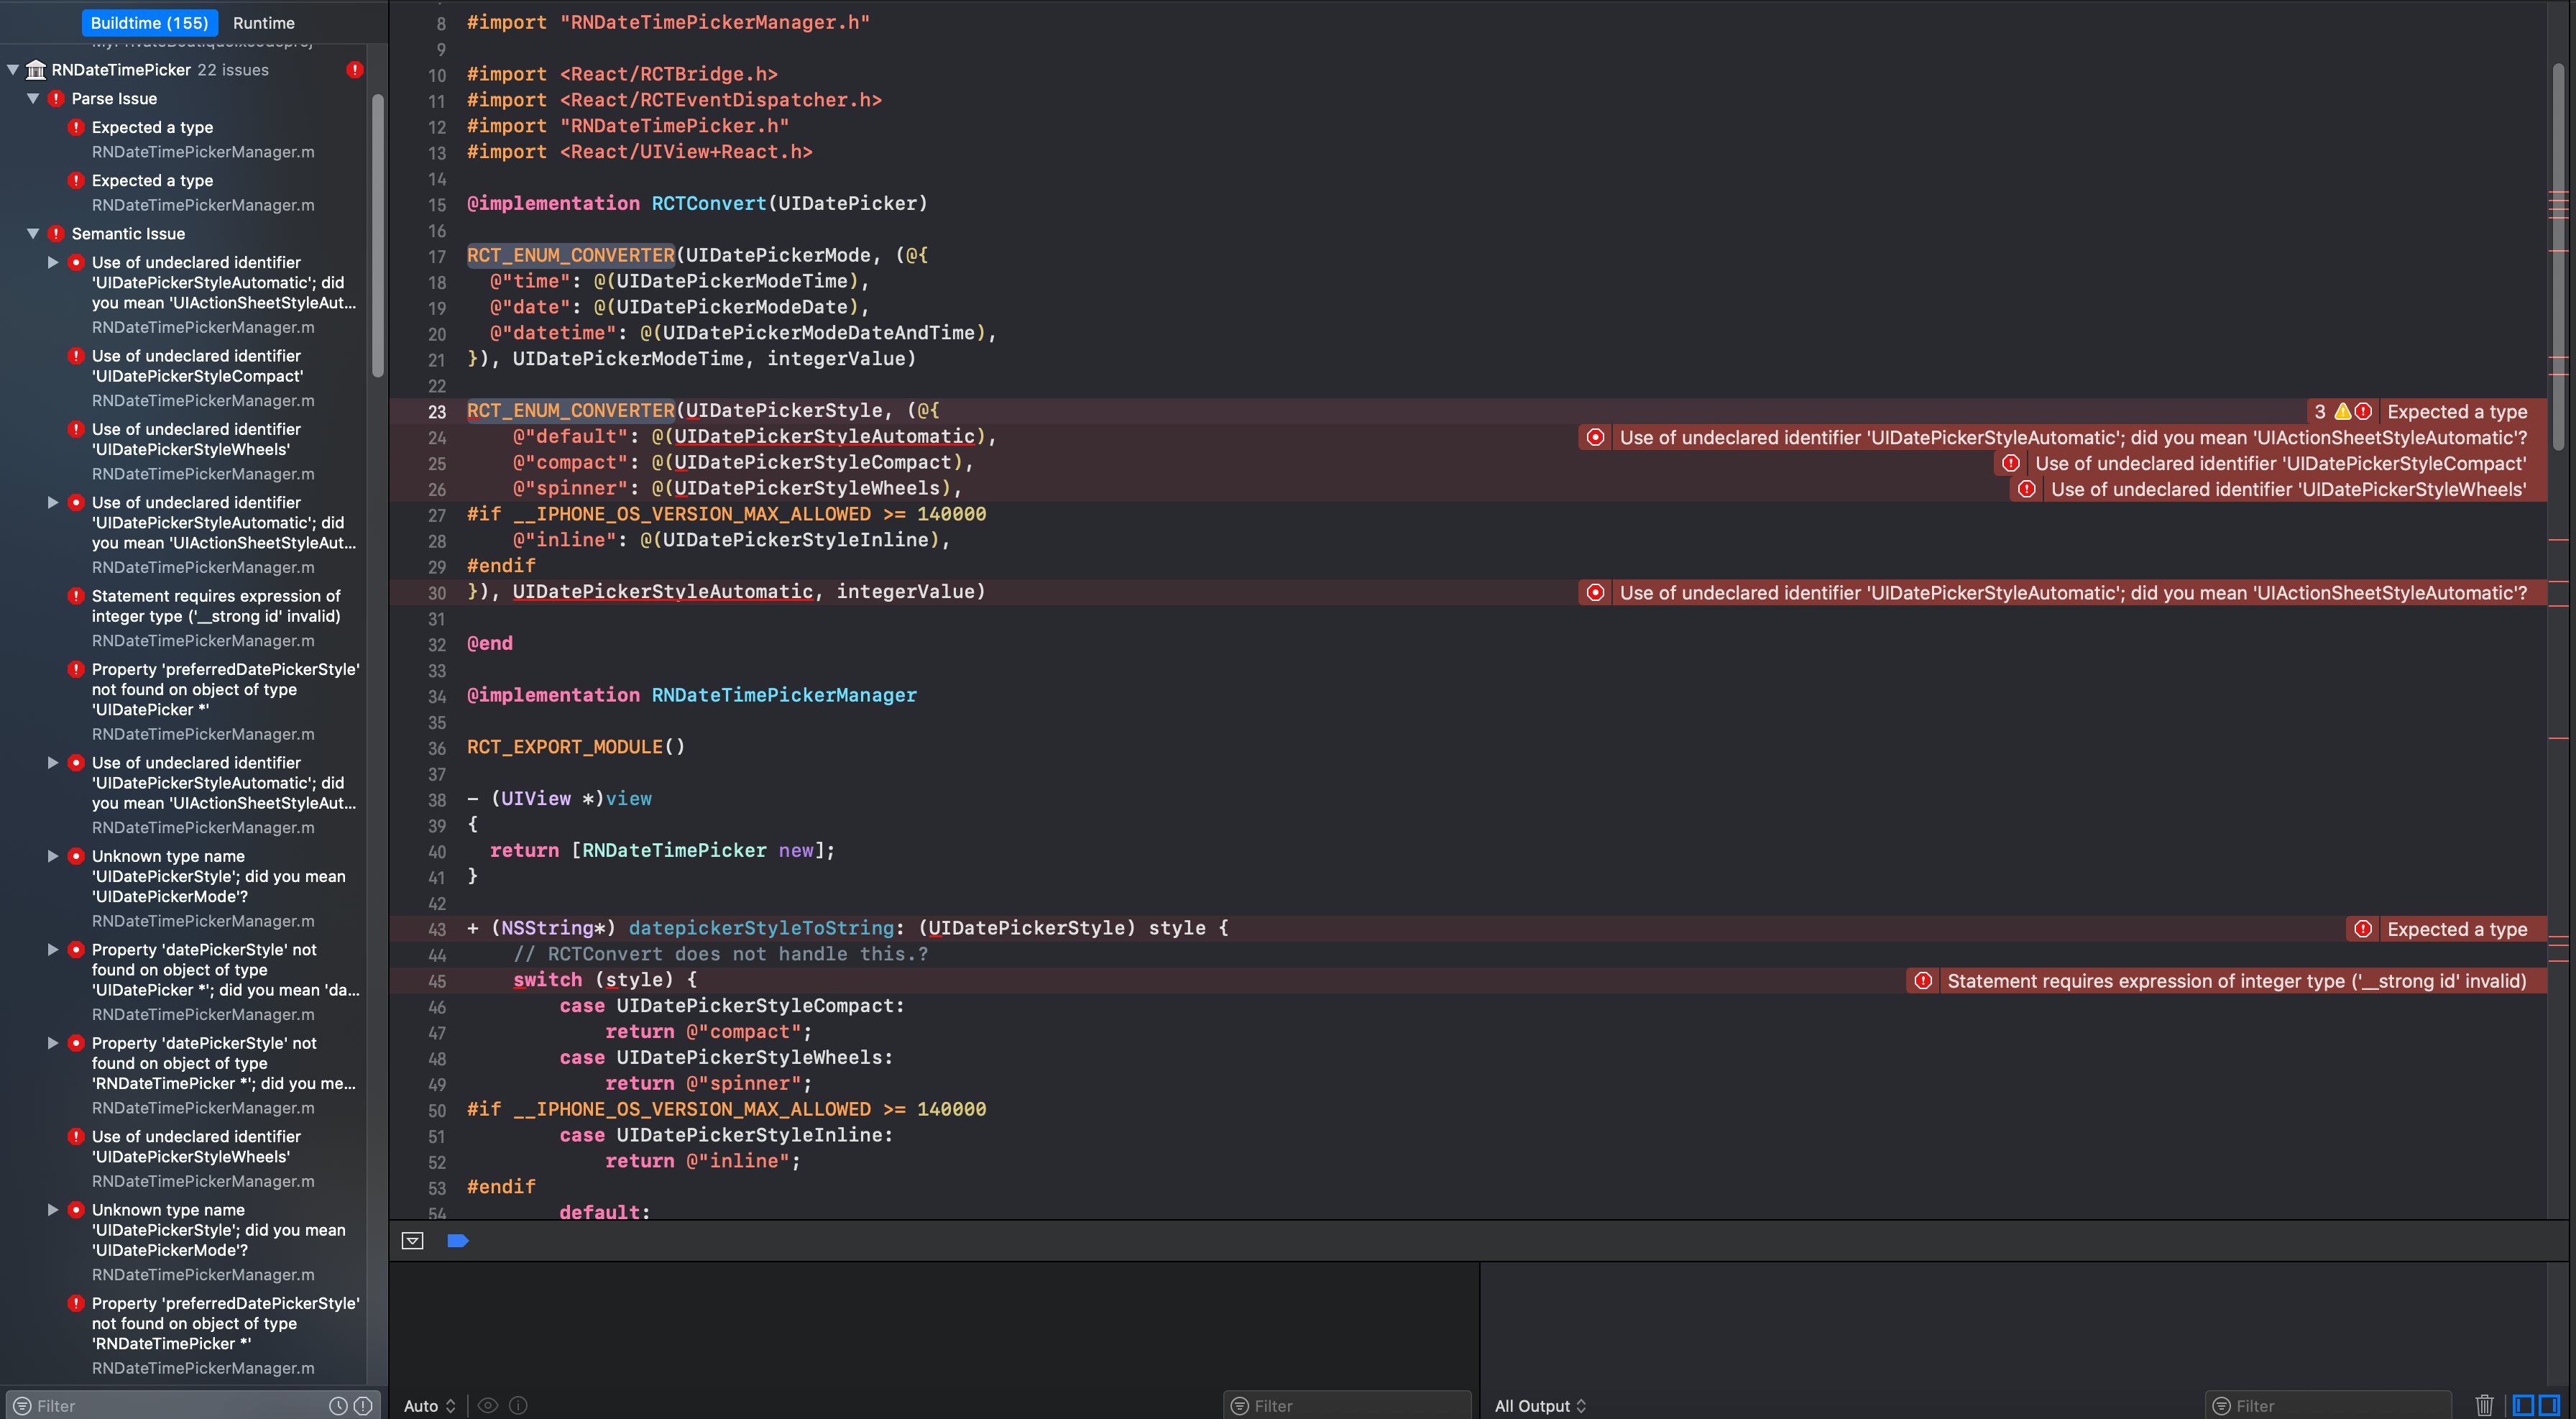Click error icon on 'Statement requires expression' sidebar issue
Image resolution: width=2576 pixels, height=1419 pixels.
(76, 597)
